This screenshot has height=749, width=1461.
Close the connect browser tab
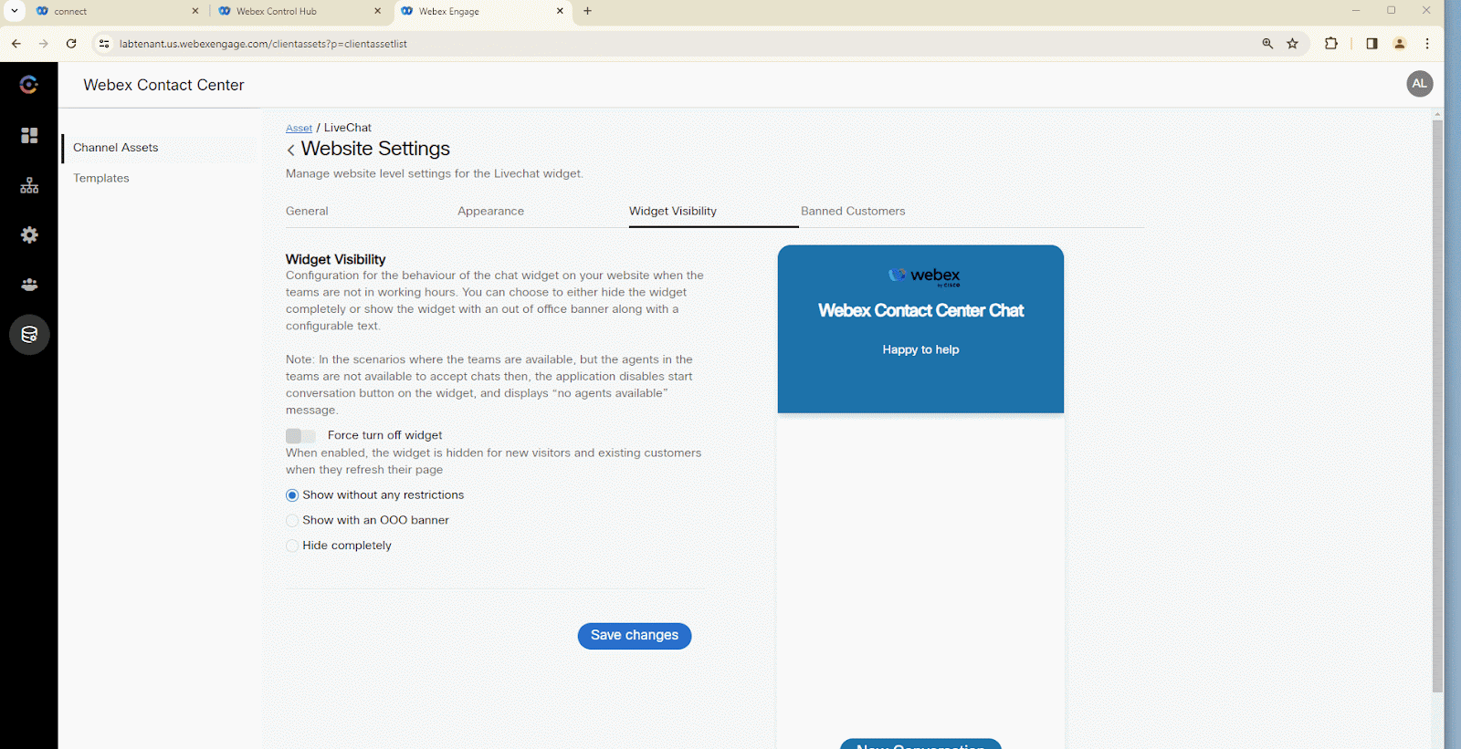click(x=195, y=11)
